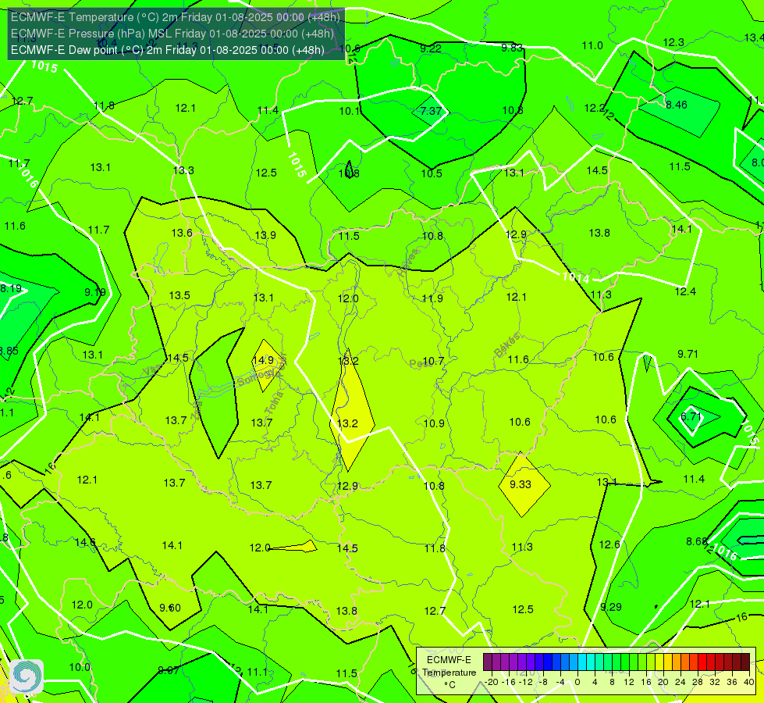764x703 pixels.
Task: Click the 13.5 value
Action: [179, 295]
